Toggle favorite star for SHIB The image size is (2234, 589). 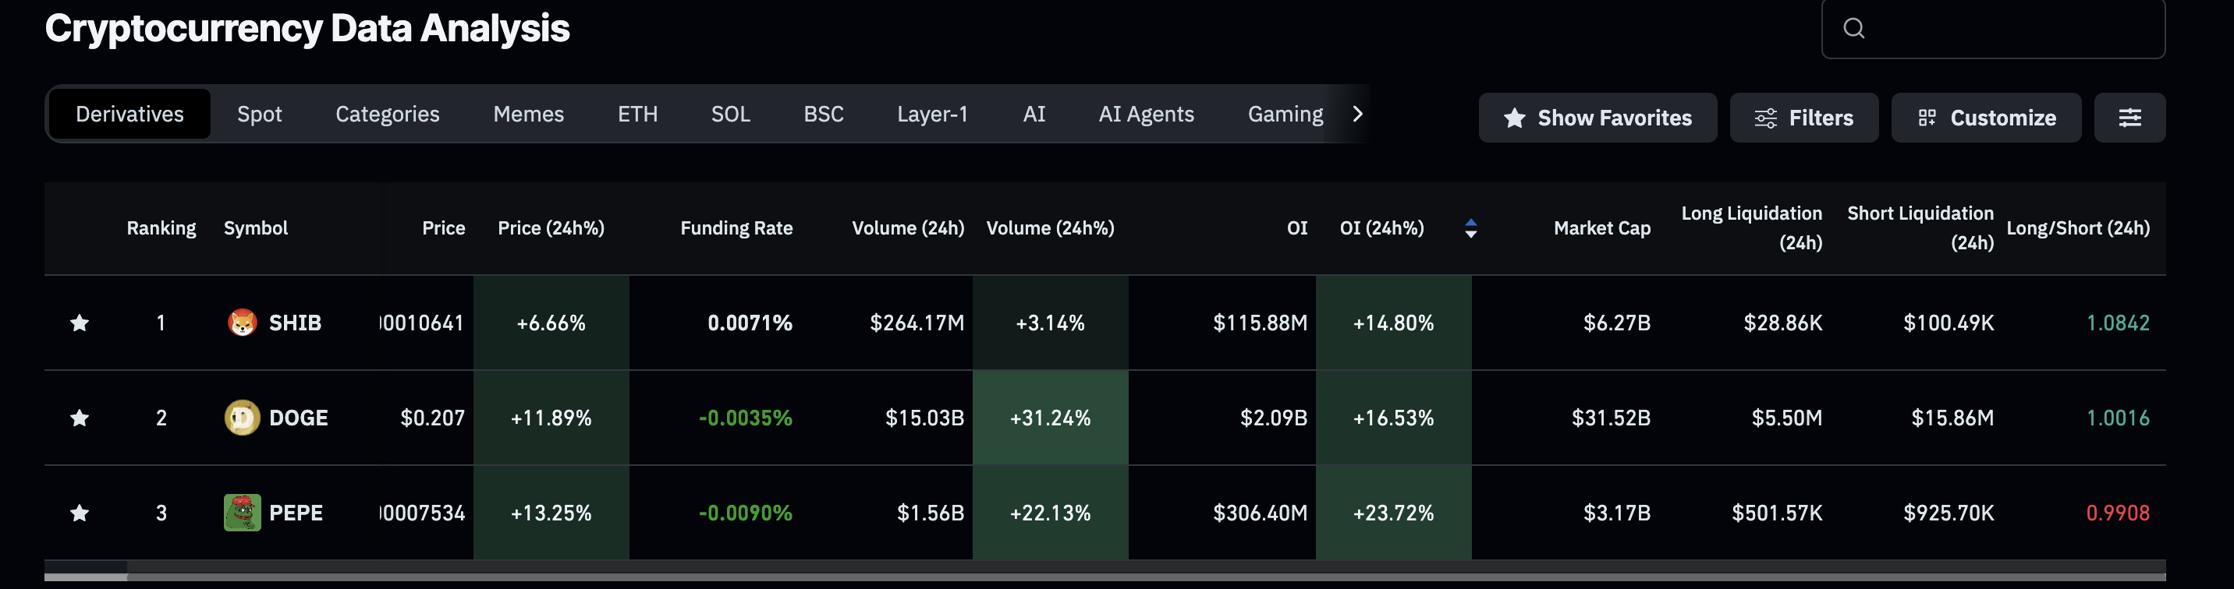80,323
